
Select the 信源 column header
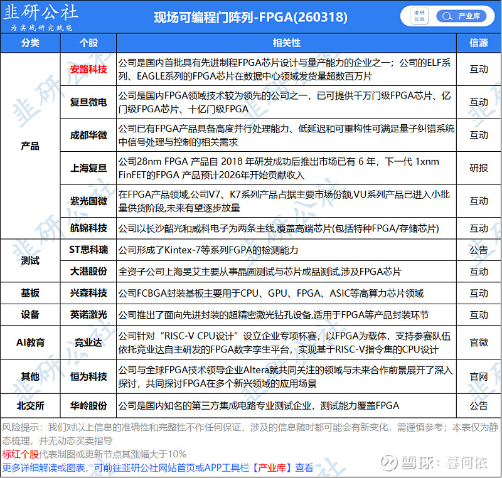coord(479,43)
